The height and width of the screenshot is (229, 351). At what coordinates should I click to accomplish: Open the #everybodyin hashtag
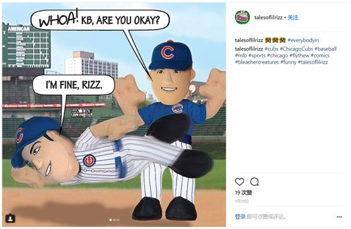tap(303, 40)
